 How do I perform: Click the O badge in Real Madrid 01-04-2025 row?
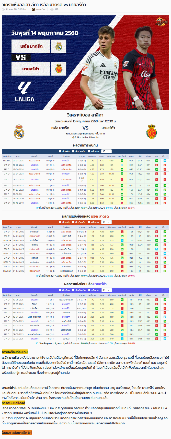coord(165,271)
